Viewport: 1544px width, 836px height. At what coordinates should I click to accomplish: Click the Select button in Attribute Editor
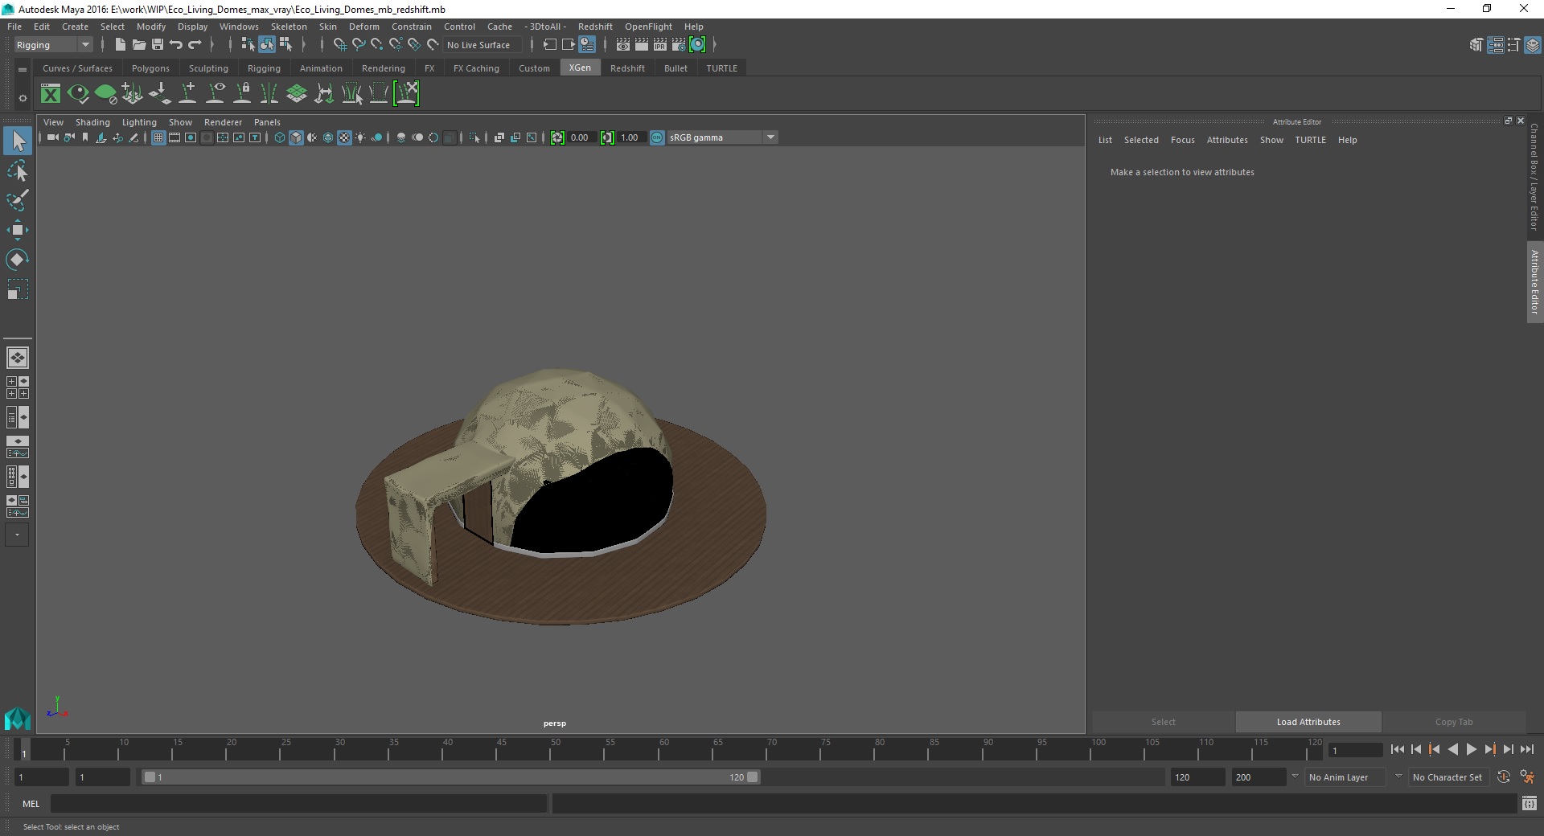[x=1163, y=722]
